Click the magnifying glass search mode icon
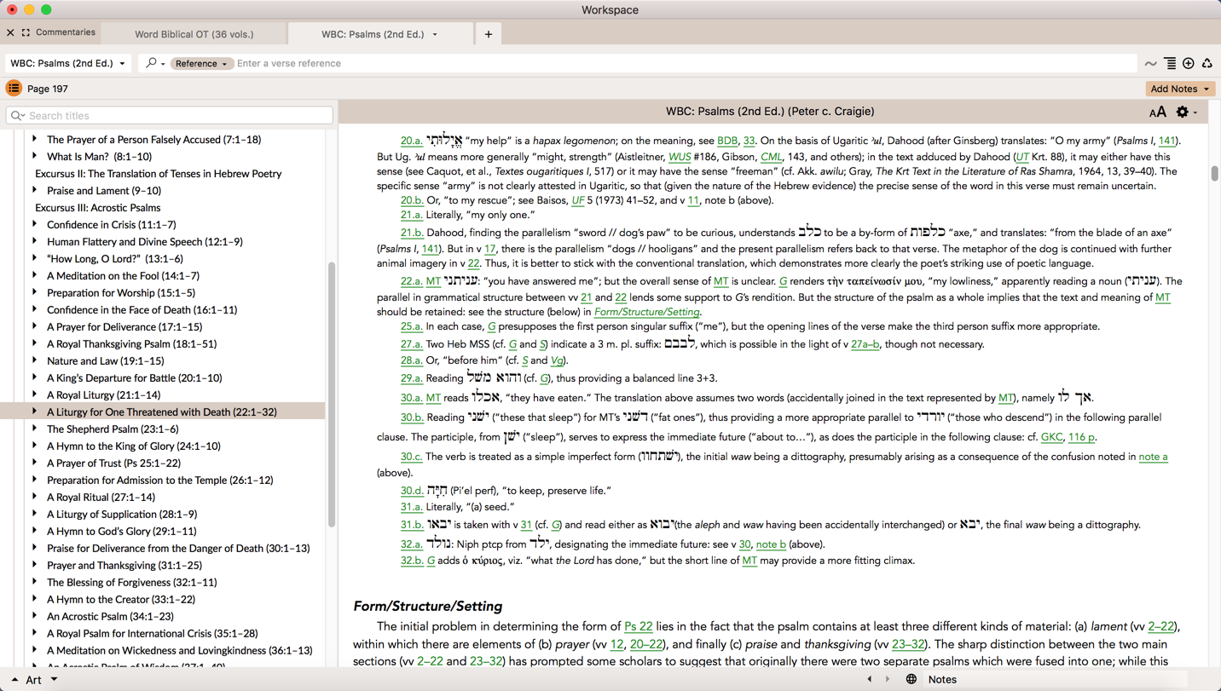 [x=151, y=63]
